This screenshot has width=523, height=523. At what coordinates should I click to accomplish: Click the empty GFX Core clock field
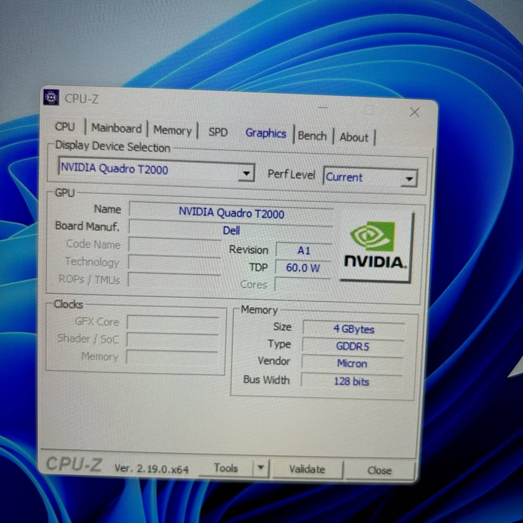point(173,323)
